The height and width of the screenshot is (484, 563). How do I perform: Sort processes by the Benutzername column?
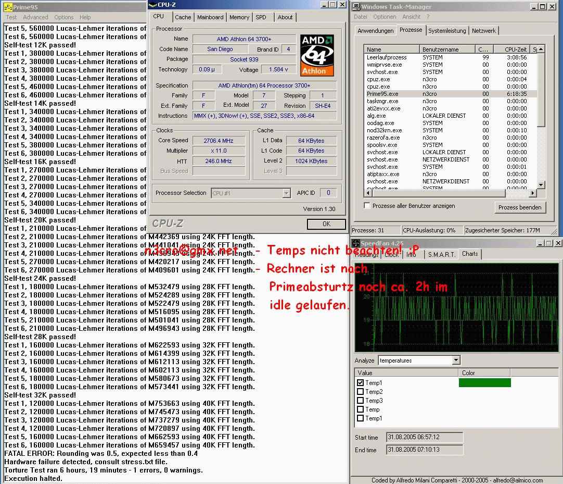447,49
